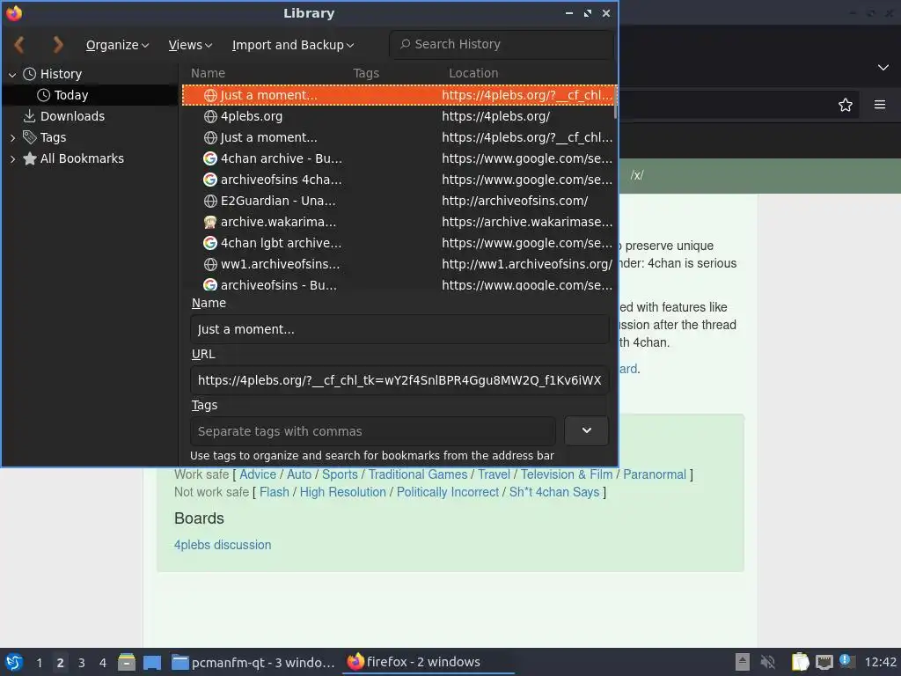Image resolution: width=901 pixels, height=676 pixels.
Task: Open the Paranormal archive link
Action: [655, 474]
